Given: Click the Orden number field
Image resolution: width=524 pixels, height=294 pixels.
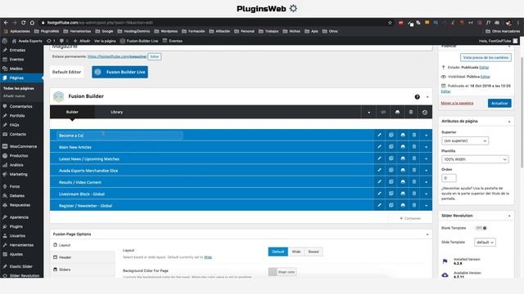Looking at the screenshot, I should tap(449, 178).
